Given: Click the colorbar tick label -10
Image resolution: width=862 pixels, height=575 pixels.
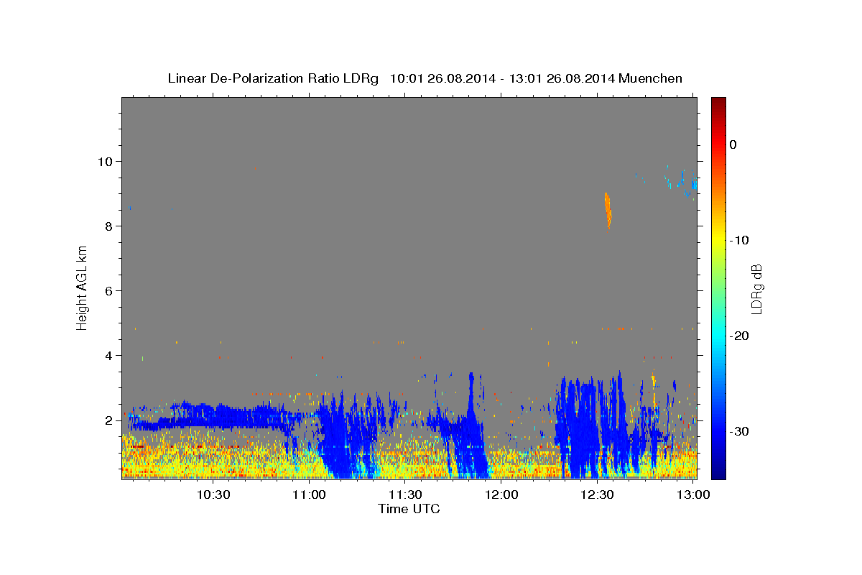Looking at the screenshot, I should [740, 240].
